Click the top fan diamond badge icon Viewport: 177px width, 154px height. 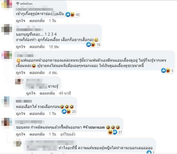click(x=18, y=3)
